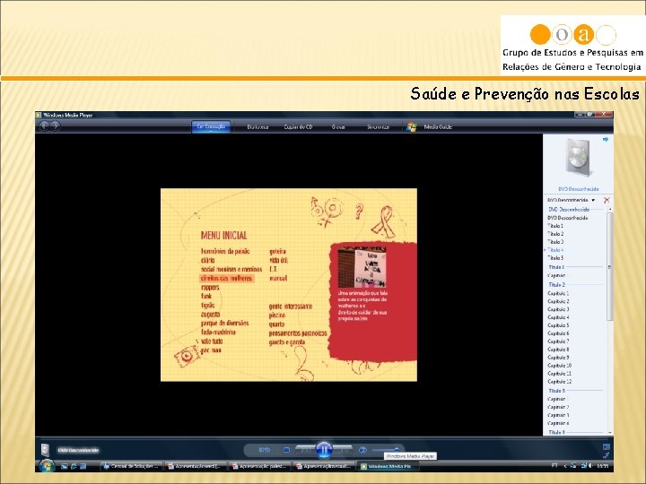This screenshot has height=484, width=646.
Task: Select Capítulo 6 in the playlist
Action: [558, 333]
